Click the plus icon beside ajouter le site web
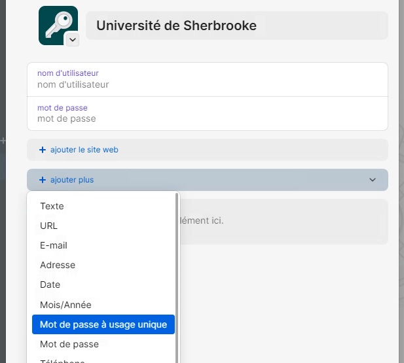Screen dimensions: 404x363 (x=43, y=150)
